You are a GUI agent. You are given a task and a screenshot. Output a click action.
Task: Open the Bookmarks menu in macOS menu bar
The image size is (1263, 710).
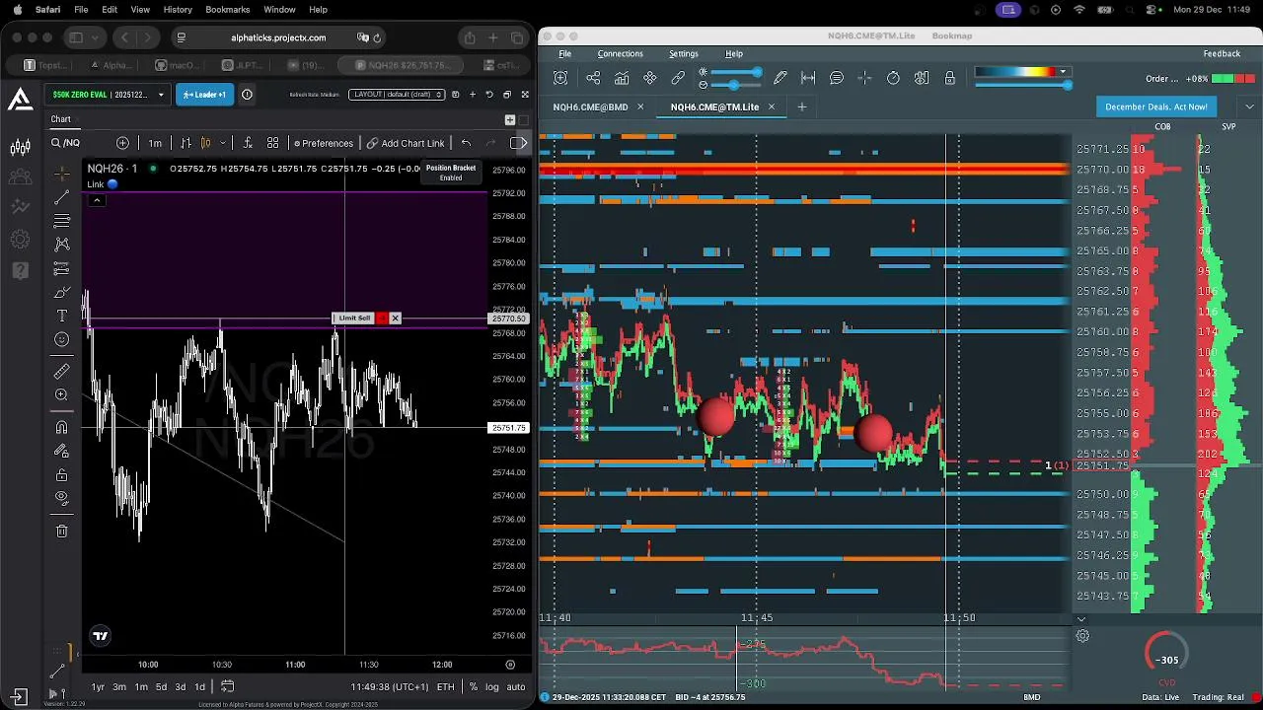[227, 9]
